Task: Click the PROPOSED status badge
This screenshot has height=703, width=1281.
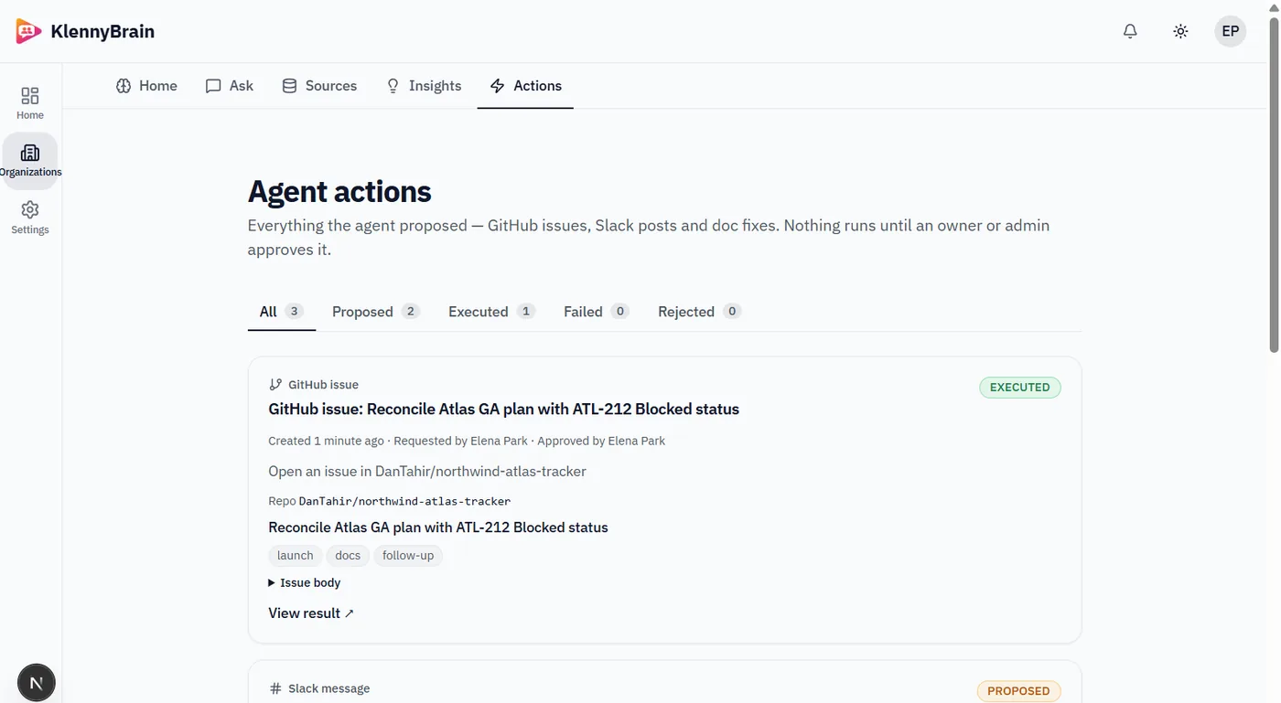Action: tap(1018, 691)
